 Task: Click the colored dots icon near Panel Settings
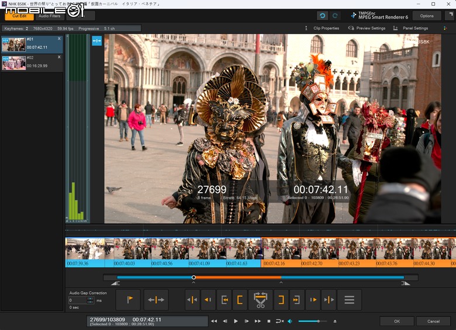445,28
